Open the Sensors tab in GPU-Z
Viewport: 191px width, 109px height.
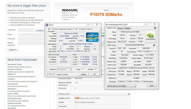pyautogui.click(x=120, y=28)
